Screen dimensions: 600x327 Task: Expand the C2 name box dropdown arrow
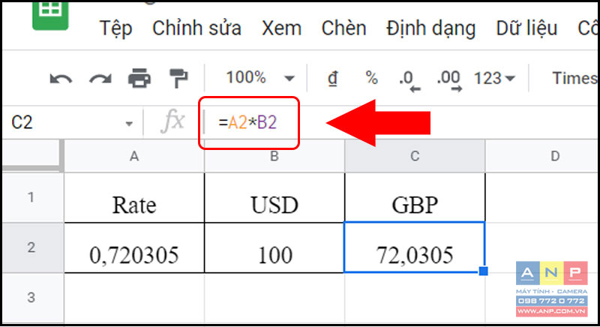pos(129,124)
